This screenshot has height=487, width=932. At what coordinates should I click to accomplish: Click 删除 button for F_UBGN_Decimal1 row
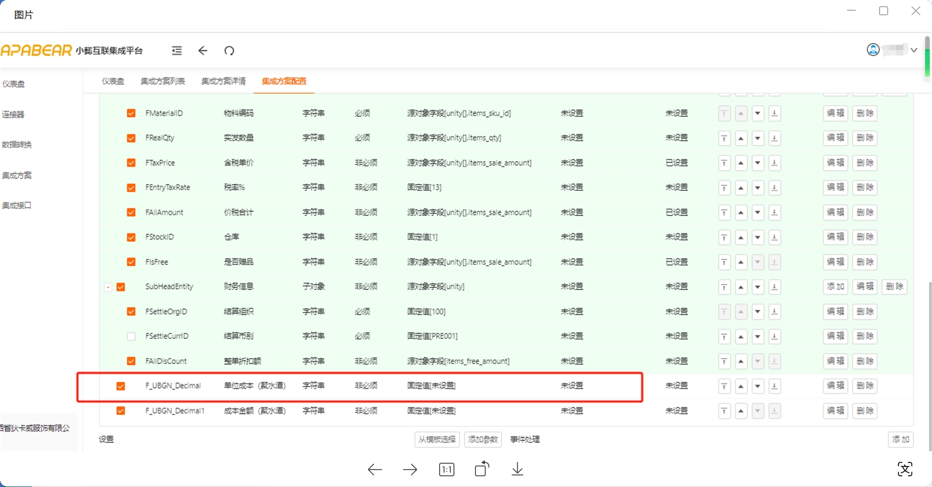(864, 411)
